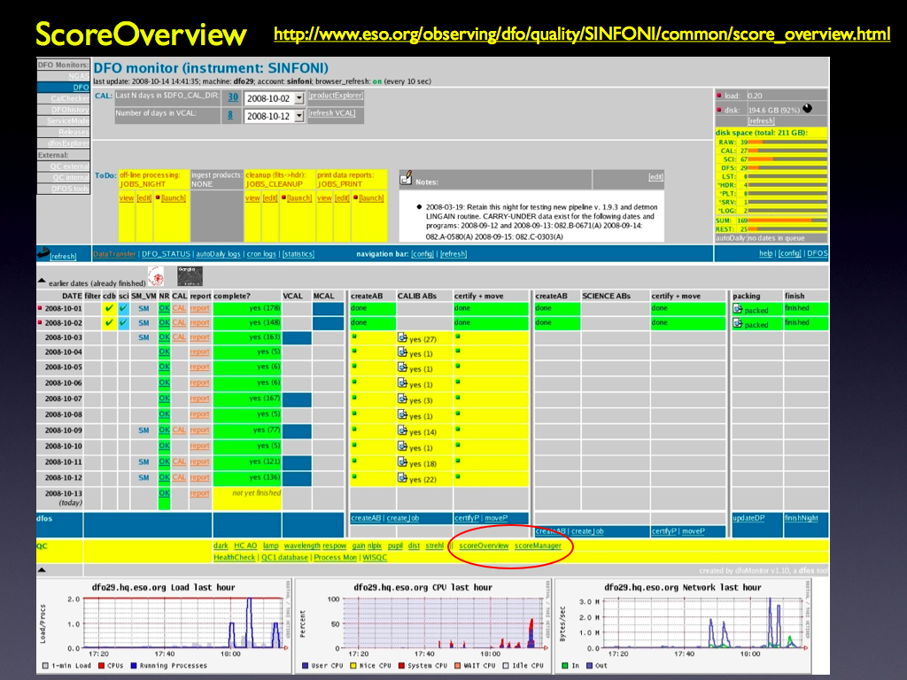Click red launch dot under JOBS_NIGHT

(x=158, y=198)
